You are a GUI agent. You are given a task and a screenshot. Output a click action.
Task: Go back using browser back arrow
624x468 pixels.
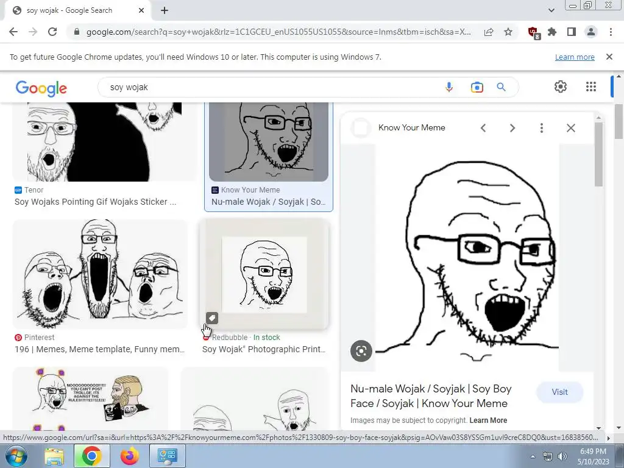(x=13, y=32)
